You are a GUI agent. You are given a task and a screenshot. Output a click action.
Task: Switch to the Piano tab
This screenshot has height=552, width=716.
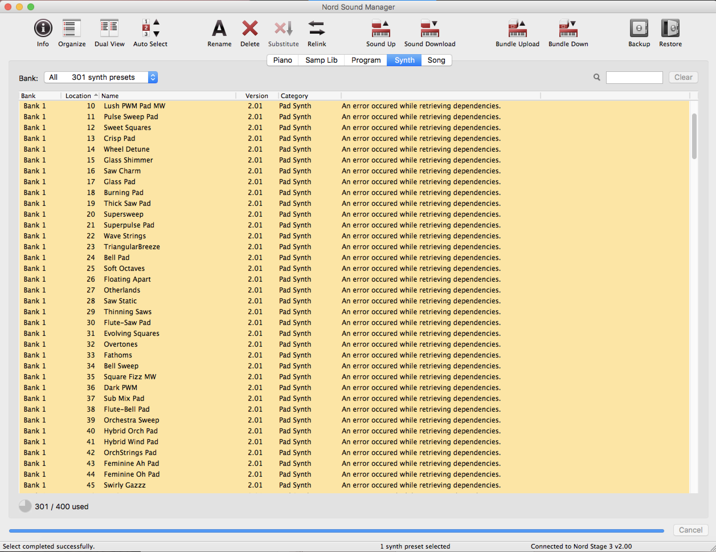[283, 60]
